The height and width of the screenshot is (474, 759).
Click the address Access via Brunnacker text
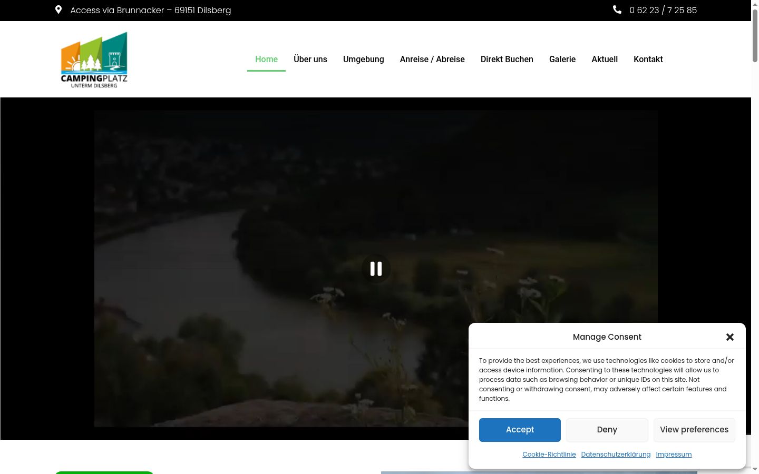coord(151,10)
